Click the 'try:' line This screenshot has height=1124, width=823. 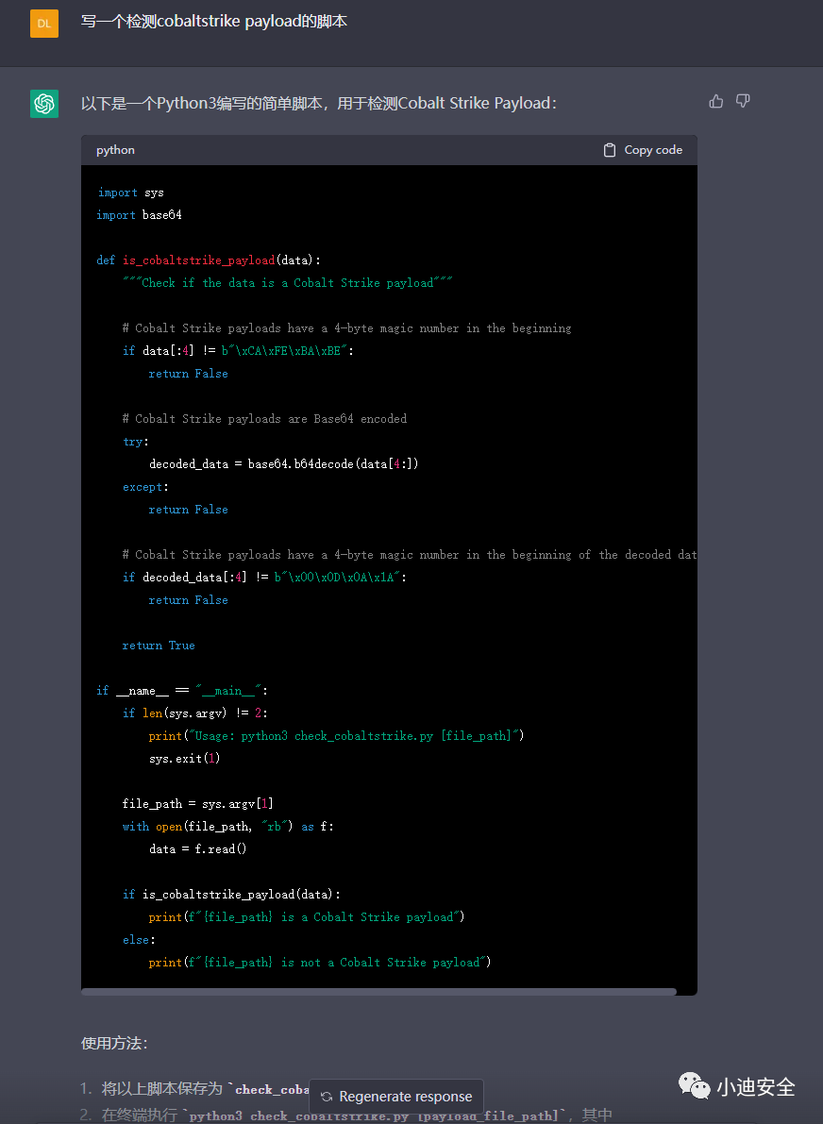pos(136,442)
